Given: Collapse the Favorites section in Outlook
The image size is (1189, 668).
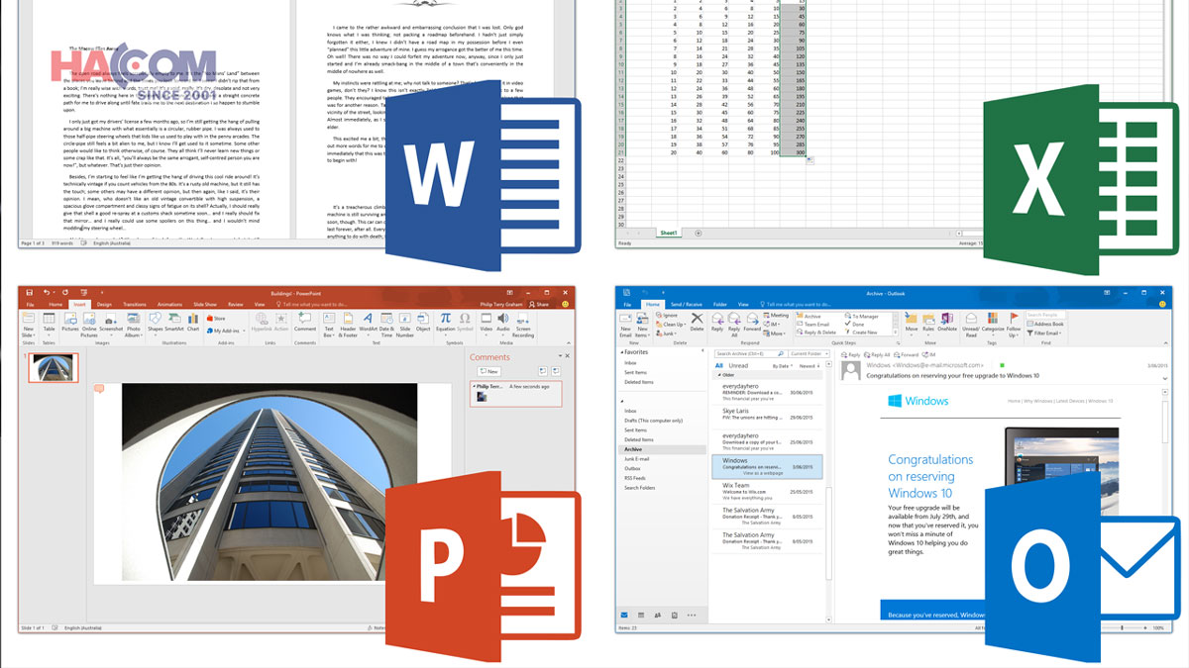Looking at the screenshot, I should [x=620, y=351].
